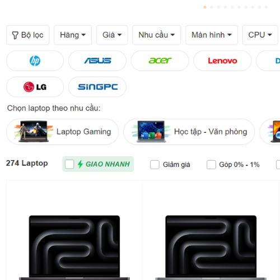Jump to the second banner carousel dot
Image resolution: width=280 pixels, height=280 pixels.
(x=212, y=7)
